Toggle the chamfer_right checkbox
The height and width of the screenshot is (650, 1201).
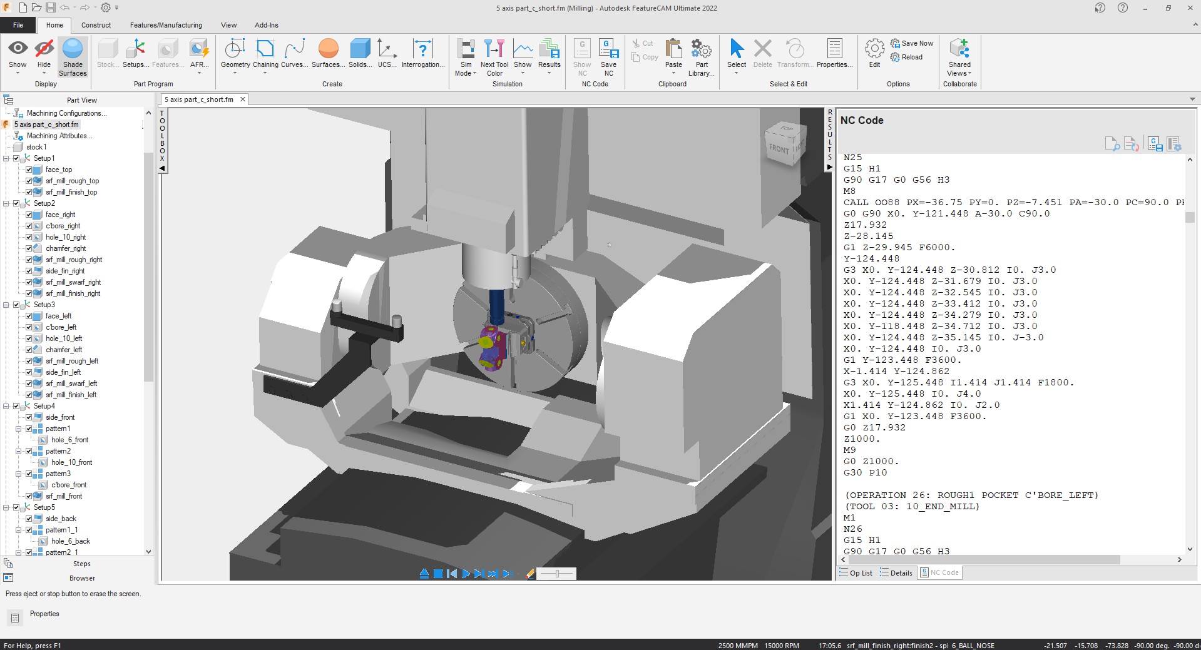[29, 248]
